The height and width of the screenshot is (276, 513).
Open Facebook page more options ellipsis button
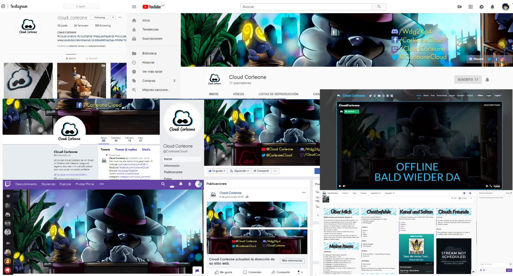tap(275, 171)
